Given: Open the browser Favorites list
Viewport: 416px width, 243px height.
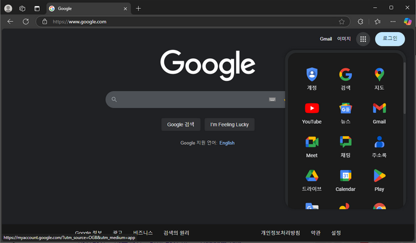Looking at the screenshot, I should pyautogui.click(x=377, y=21).
